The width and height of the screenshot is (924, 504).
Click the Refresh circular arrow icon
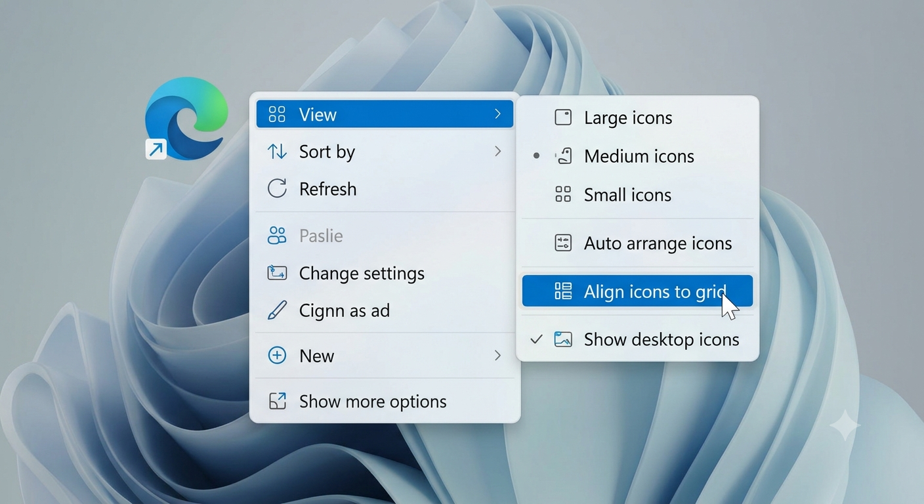coord(277,189)
